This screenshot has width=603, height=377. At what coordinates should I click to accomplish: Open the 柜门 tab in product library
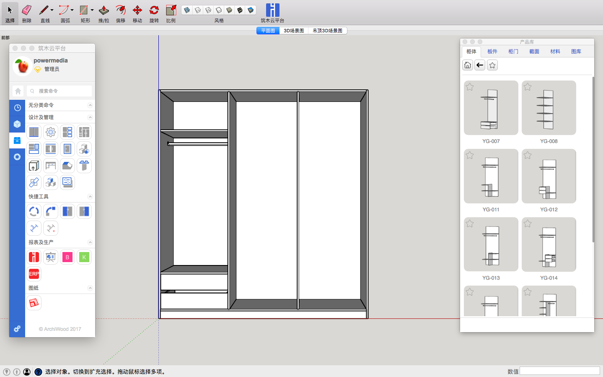tap(513, 52)
